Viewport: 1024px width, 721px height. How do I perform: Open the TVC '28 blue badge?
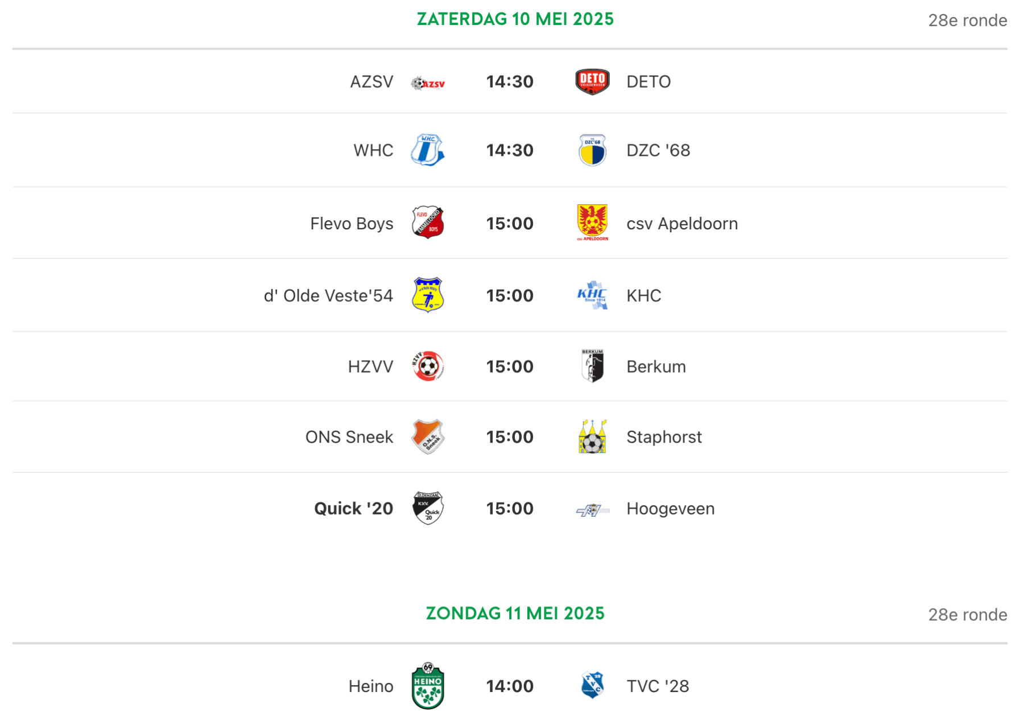pos(592,685)
